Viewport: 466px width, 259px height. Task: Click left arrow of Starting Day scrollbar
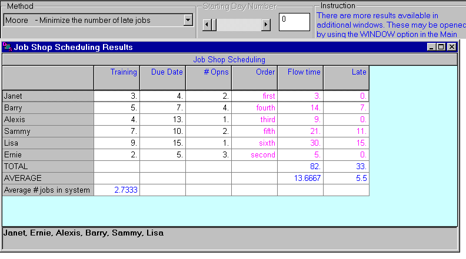[x=207, y=25]
